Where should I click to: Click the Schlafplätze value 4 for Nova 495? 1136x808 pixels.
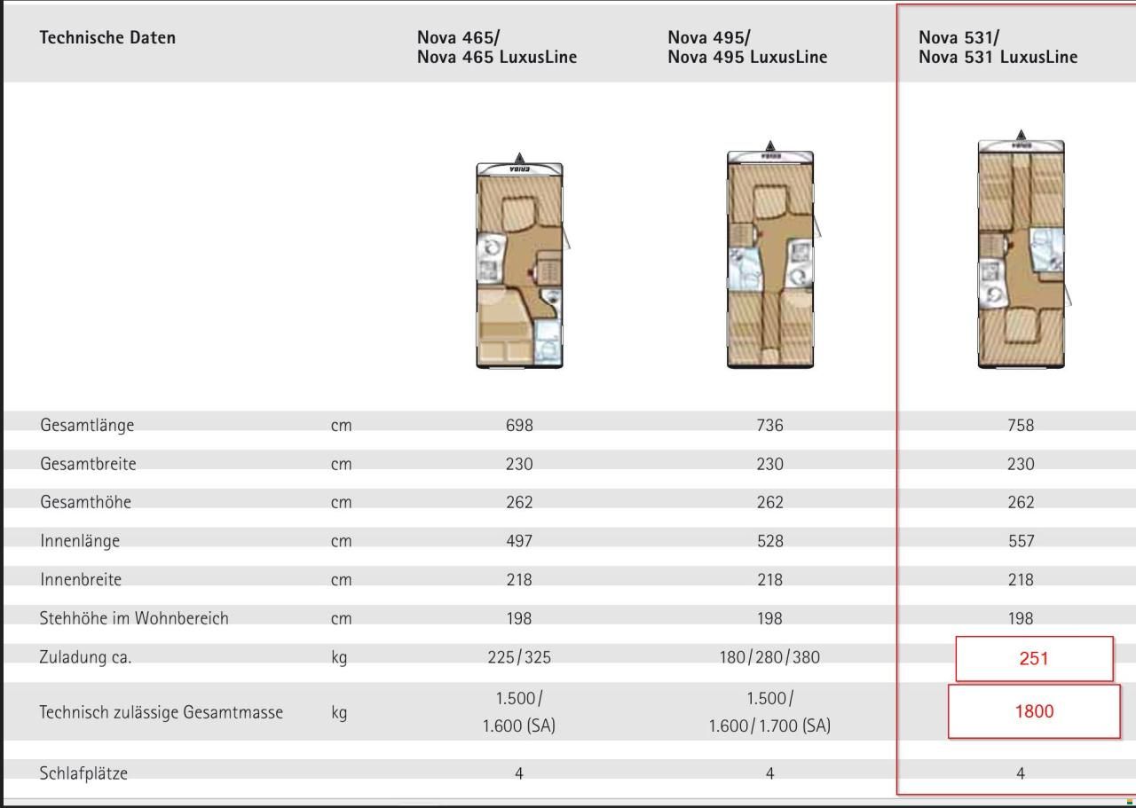(769, 774)
